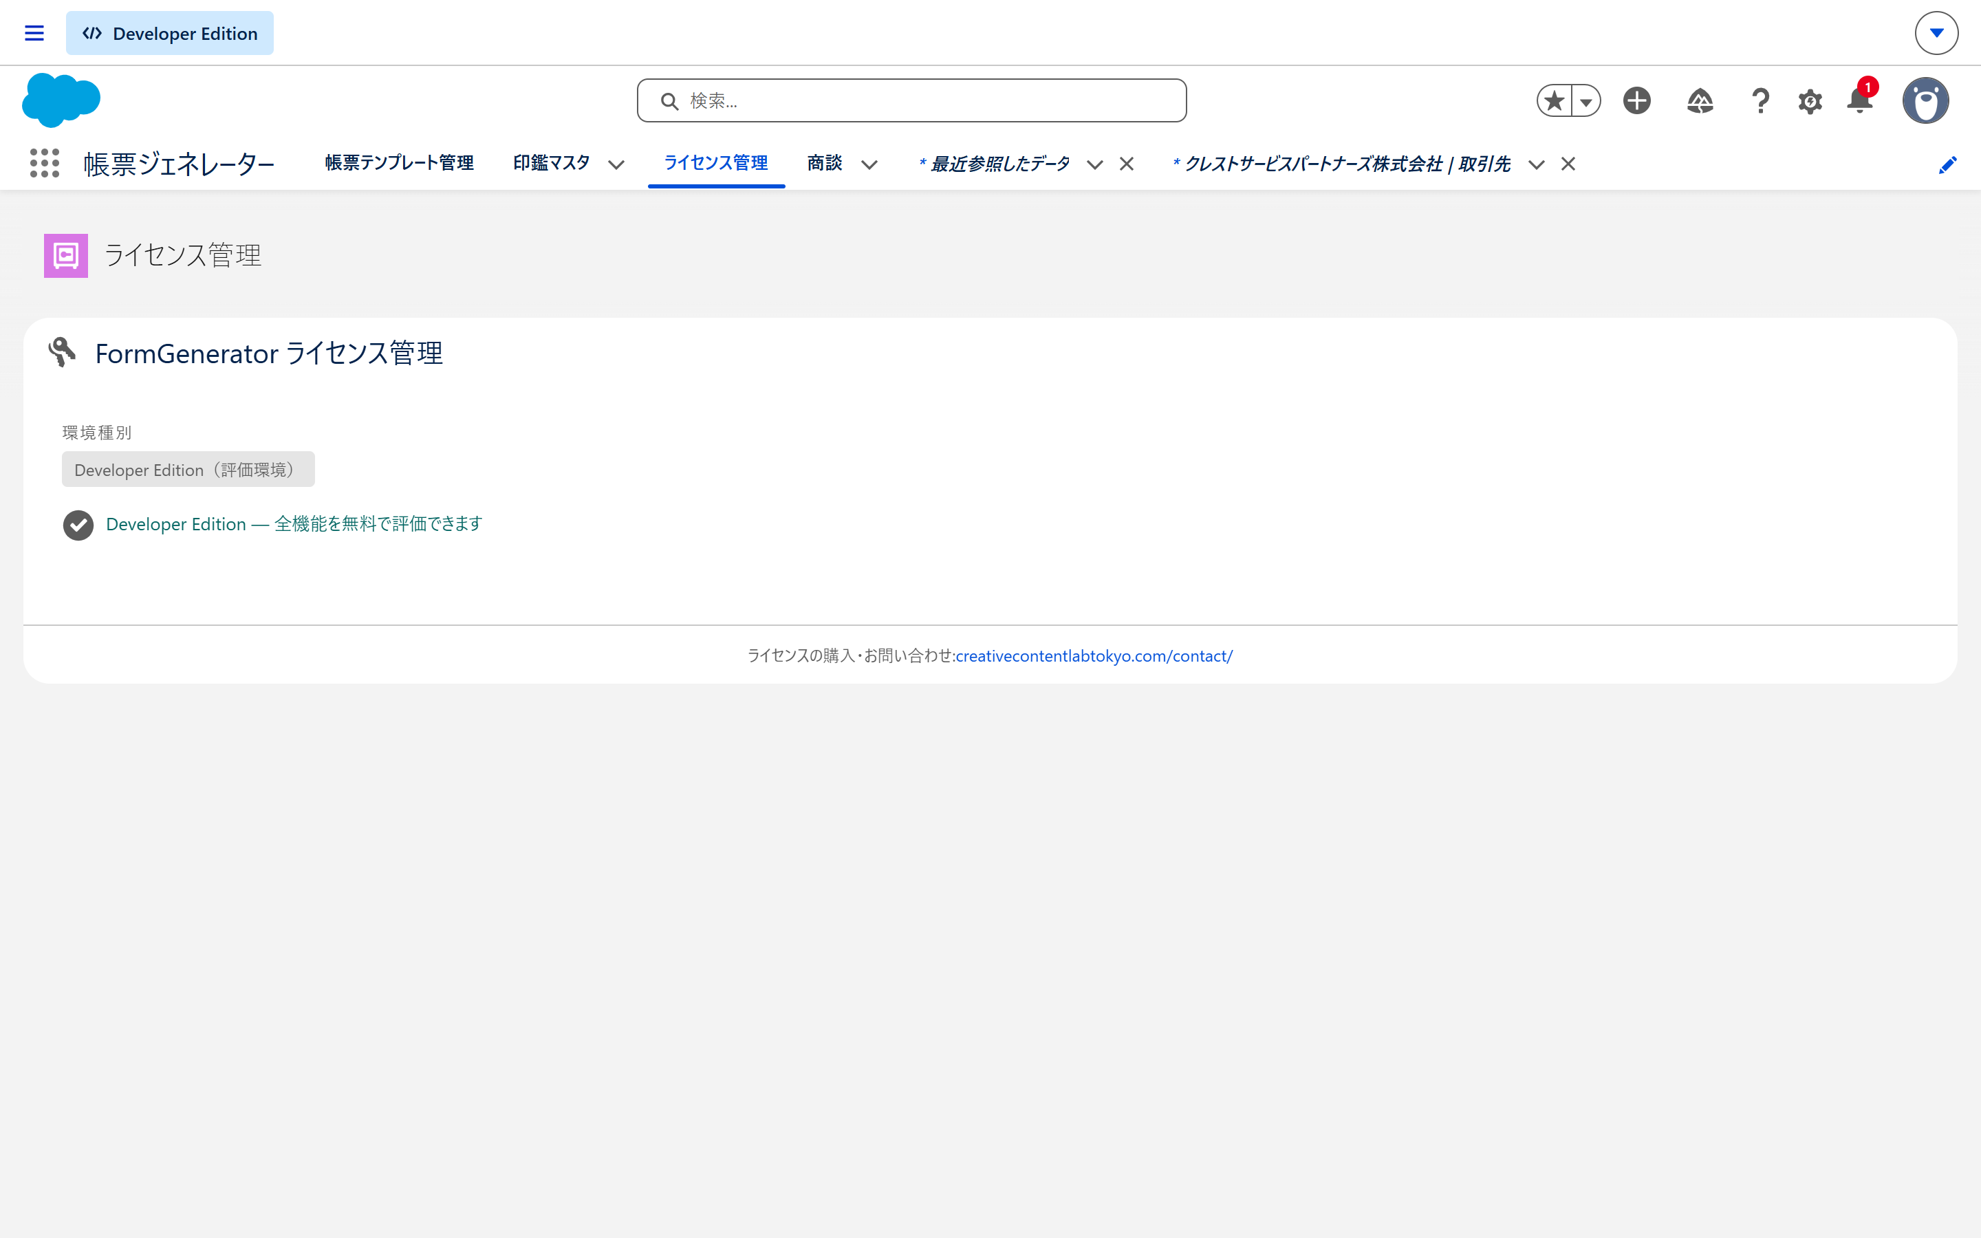Image resolution: width=1981 pixels, height=1238 pixels.
Task: Click the purple ライセンス管理 page icon
Action: (65, 255)
